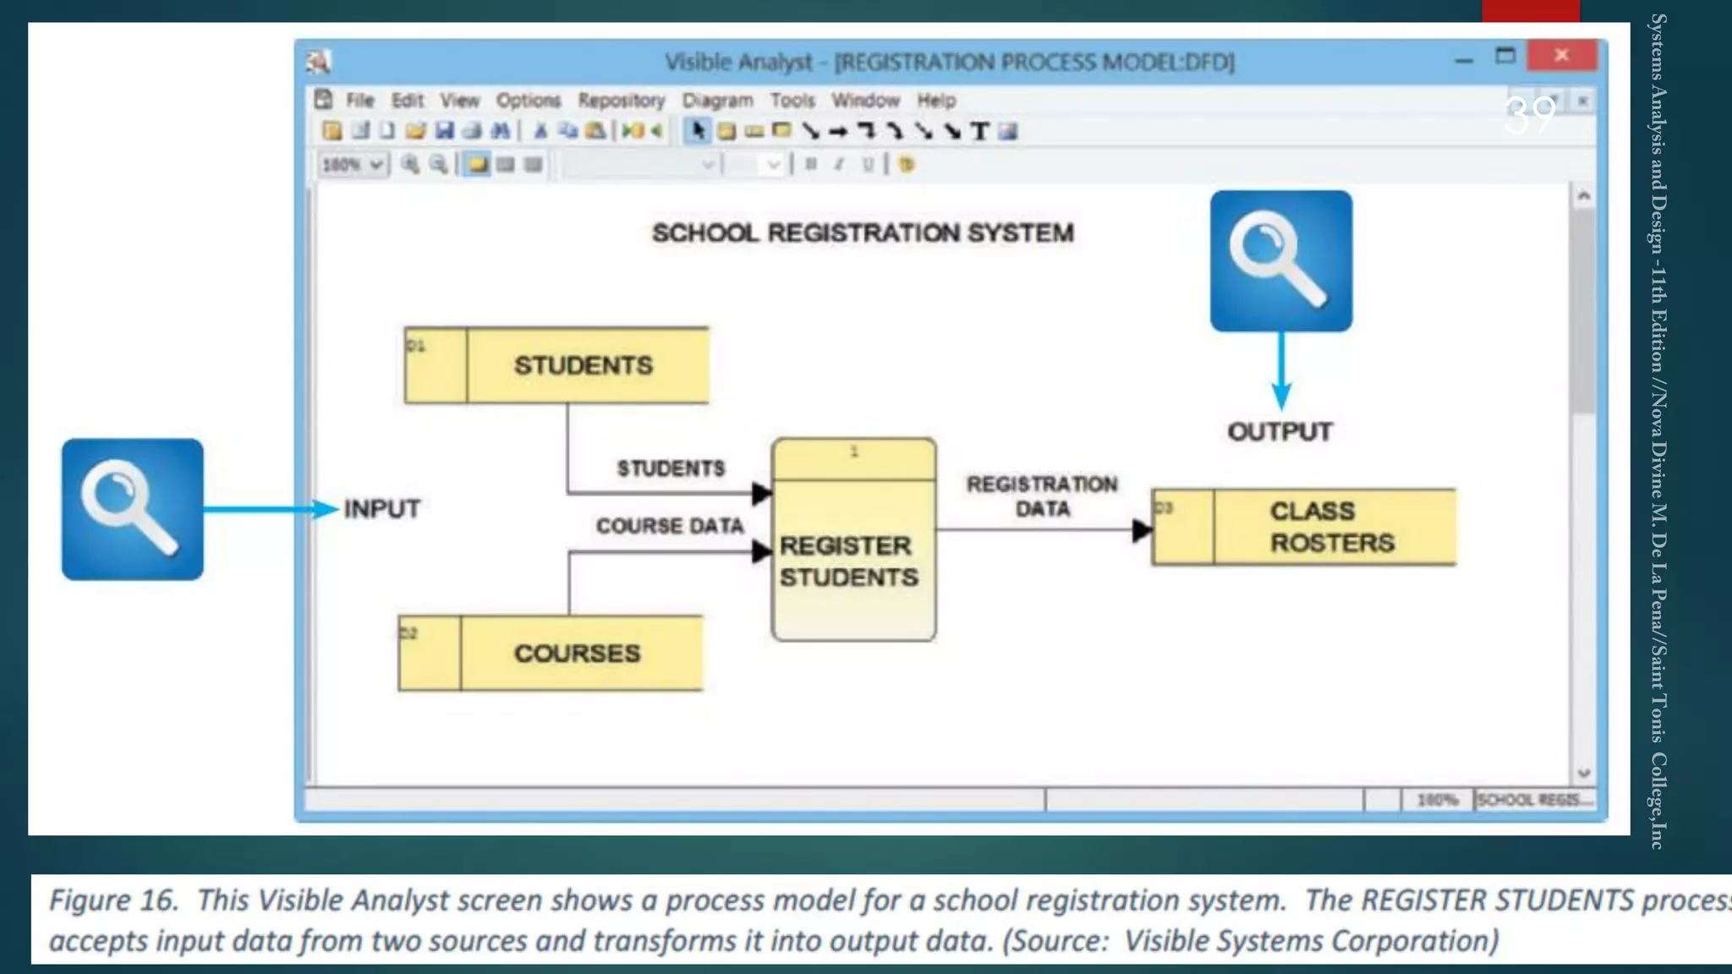Click the Save diskette toolbar icon
The height and width of the screenshot is (974, 1732).
pos(444,131)
